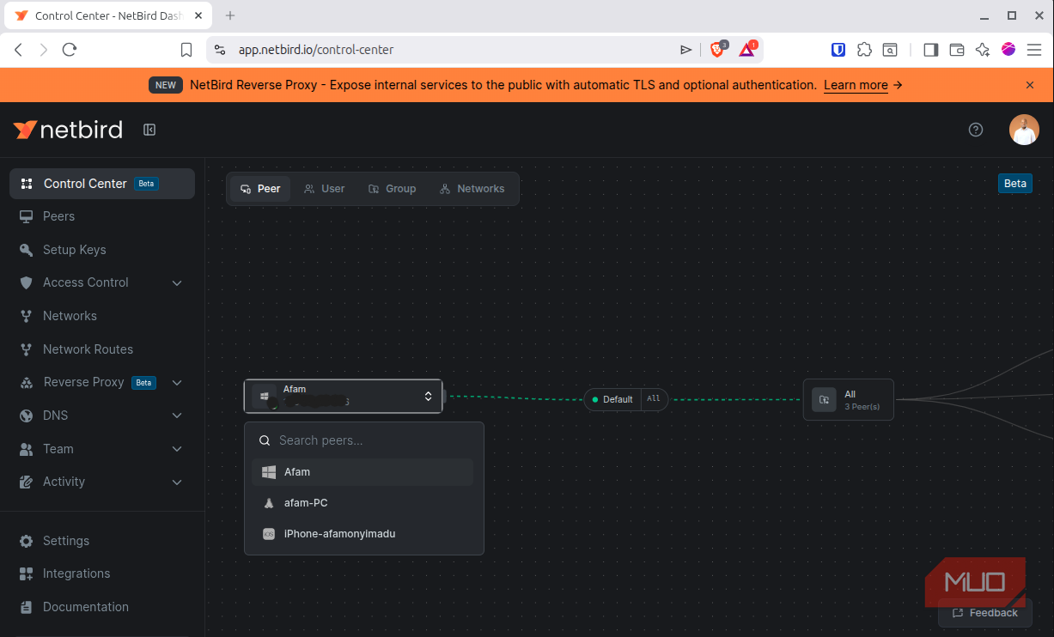Open the browser hamburger menu

click(x=1034, y=50)
